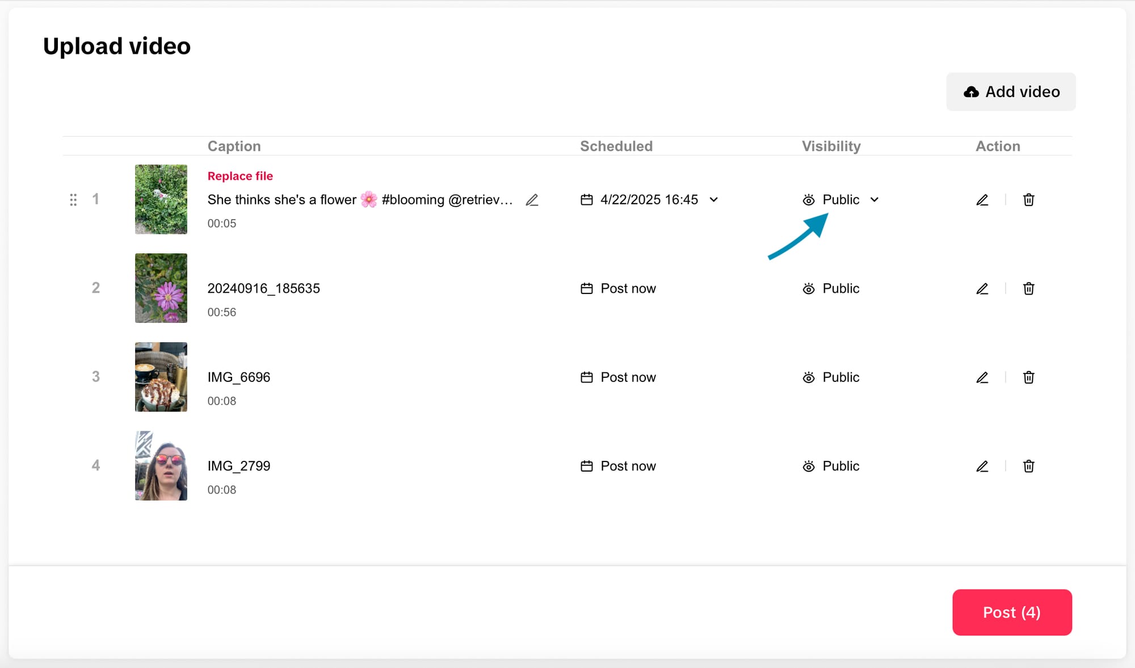This screenshot has width=1135, height=668.
Task: Click Public label for IMG_6696
Action: [x=841, y=377]
